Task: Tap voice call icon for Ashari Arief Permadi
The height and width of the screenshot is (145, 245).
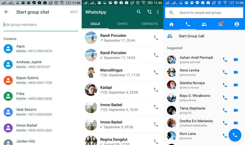Action: [x=225, y=60]
